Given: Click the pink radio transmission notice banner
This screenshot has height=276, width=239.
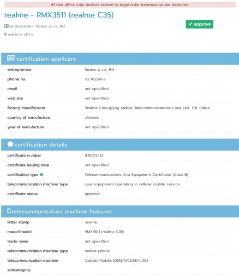Looking at the screenshot, I should (120, 5).
